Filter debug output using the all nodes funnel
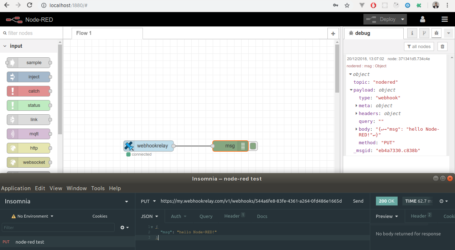The image size is (455, 250). tap(419, 46)
